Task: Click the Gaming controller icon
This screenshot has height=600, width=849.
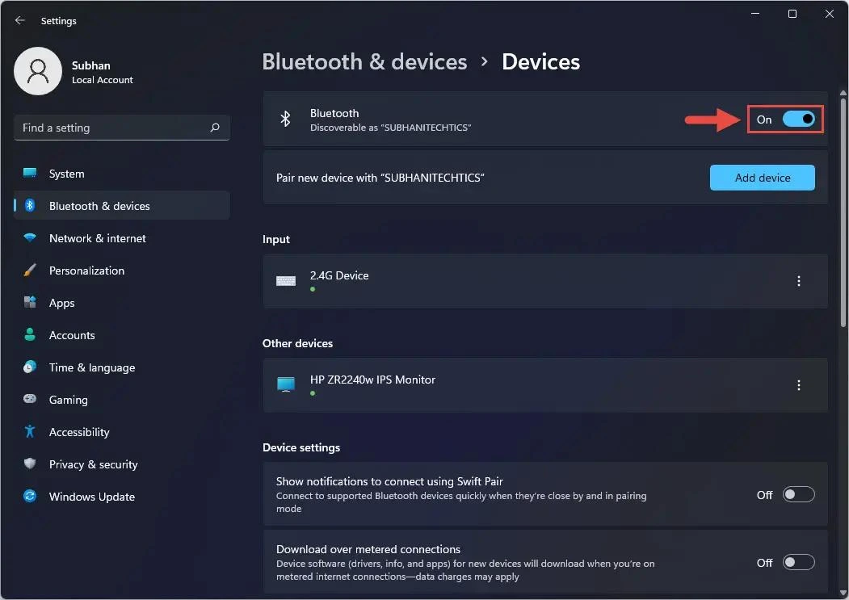Action: [x=30, y=399]
